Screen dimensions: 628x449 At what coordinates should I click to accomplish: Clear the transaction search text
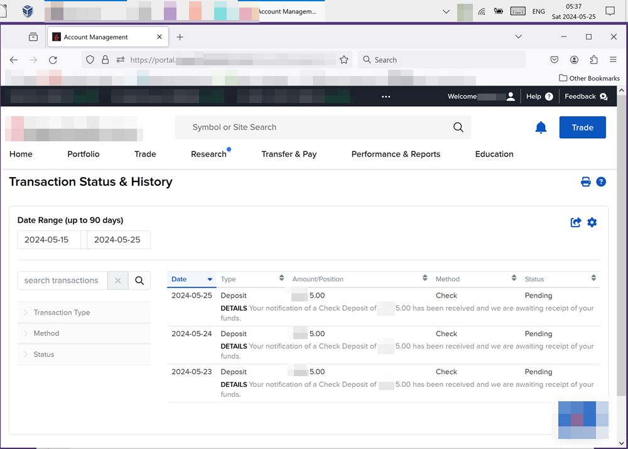(118, 280)
